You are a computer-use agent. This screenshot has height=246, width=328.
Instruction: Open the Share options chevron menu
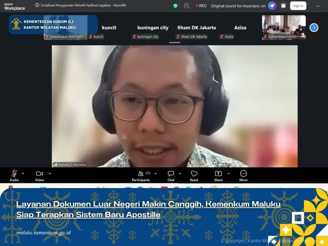coord(229,173)
